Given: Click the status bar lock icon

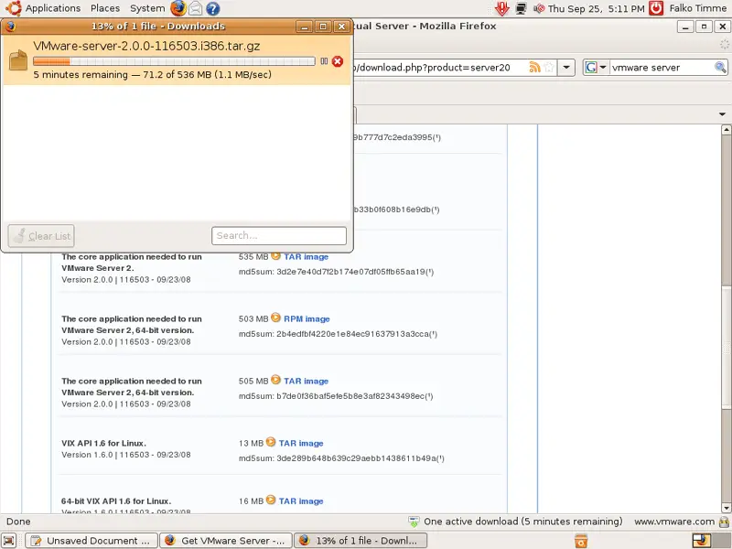Looking at the screenshot, I should 724,522.
